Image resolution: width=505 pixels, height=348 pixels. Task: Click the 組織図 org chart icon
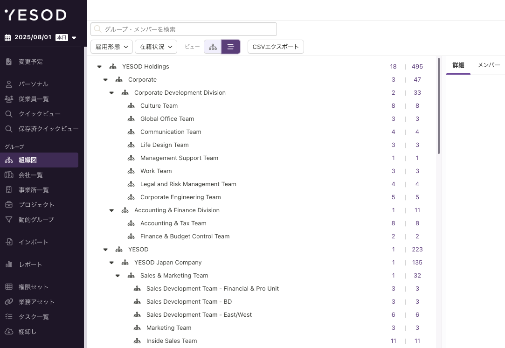point(9,160)
